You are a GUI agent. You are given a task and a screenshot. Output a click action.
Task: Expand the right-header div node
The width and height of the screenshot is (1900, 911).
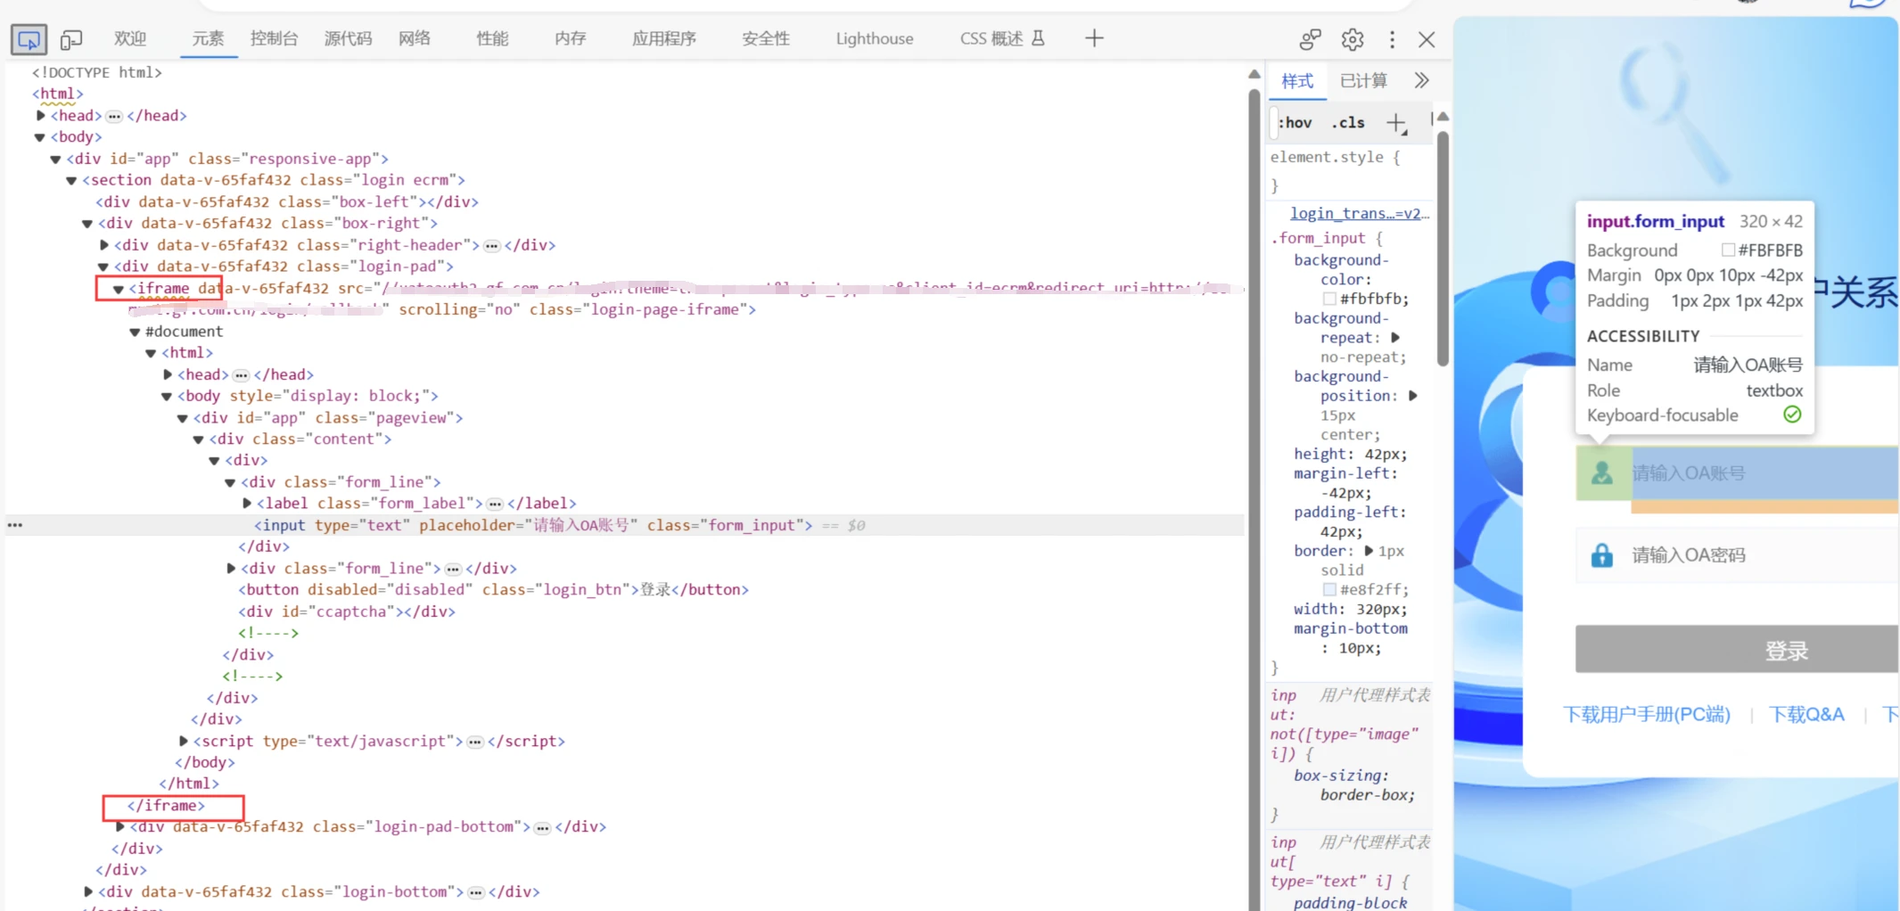point(104,245)
